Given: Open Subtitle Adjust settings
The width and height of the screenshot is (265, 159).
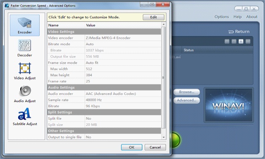Looking at the screenshot, I should coord(25,117).
